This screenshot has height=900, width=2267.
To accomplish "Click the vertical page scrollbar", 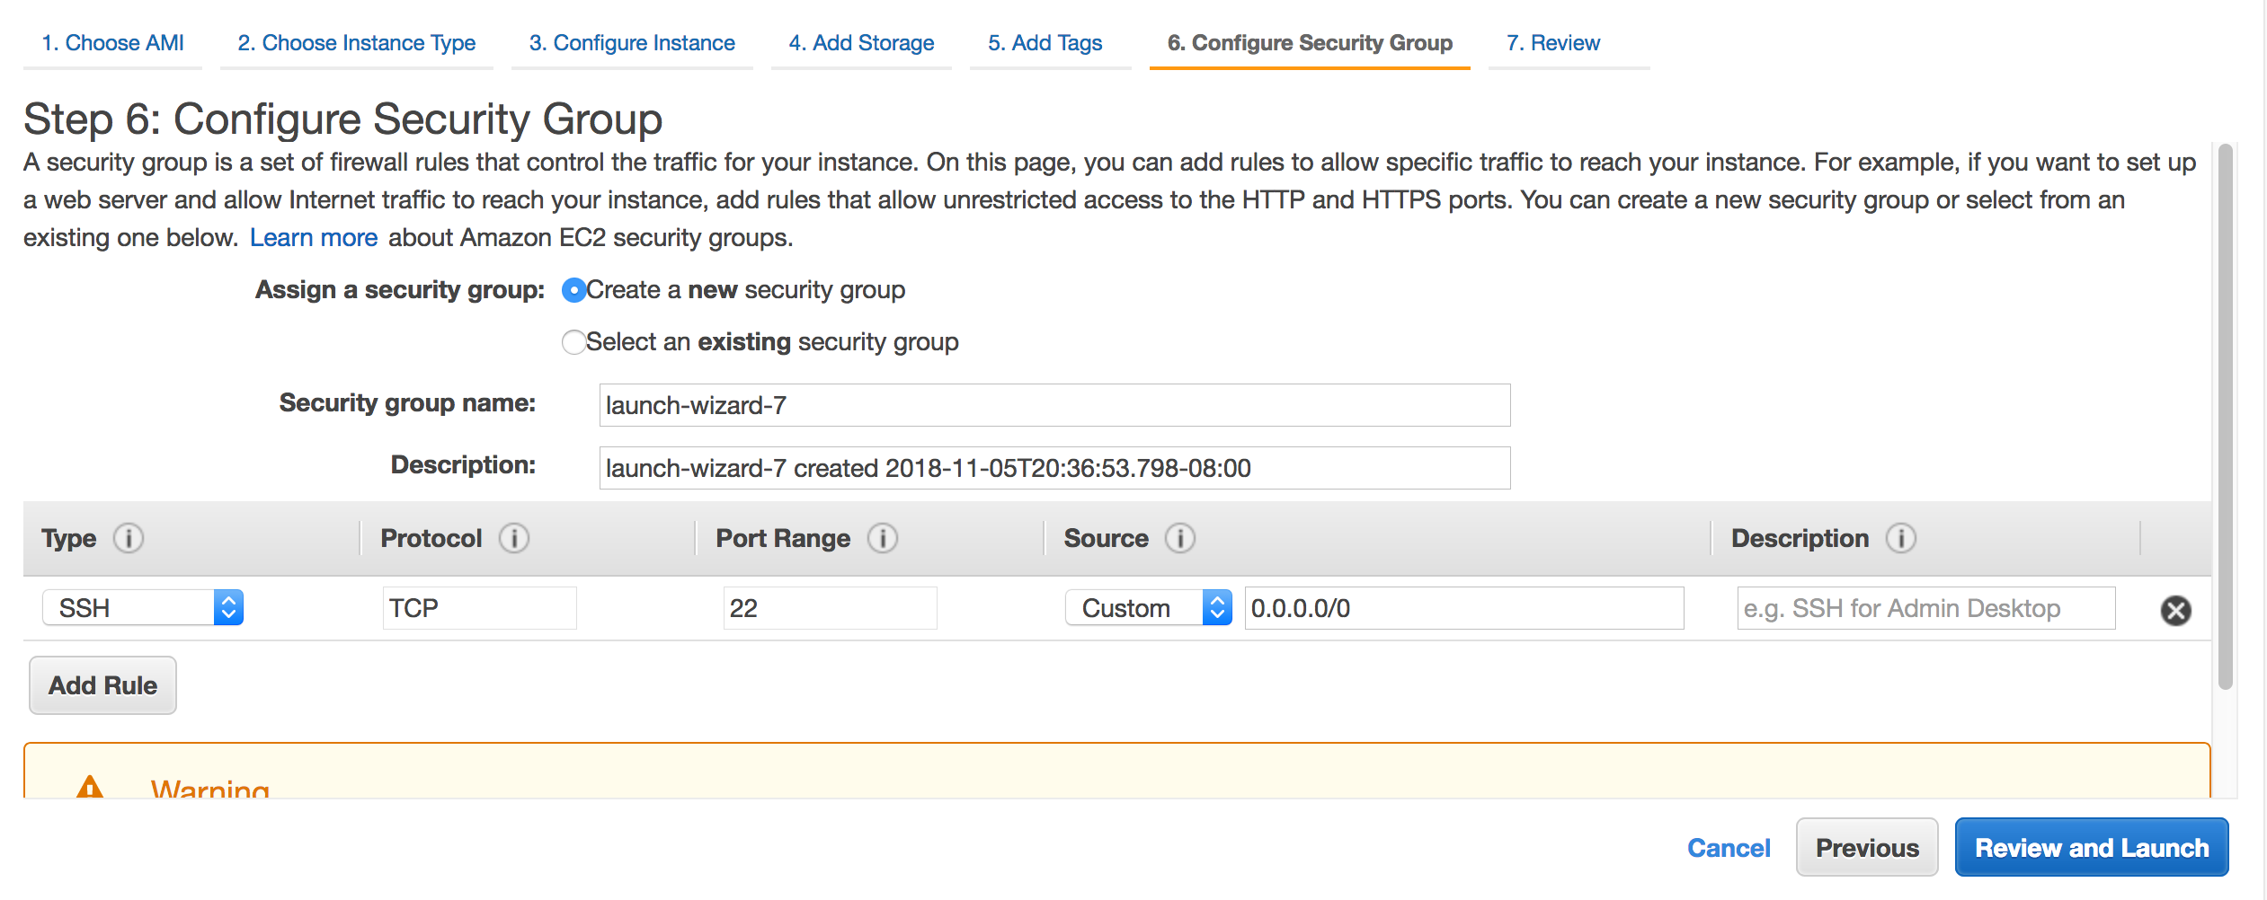I will (2225, 416).
